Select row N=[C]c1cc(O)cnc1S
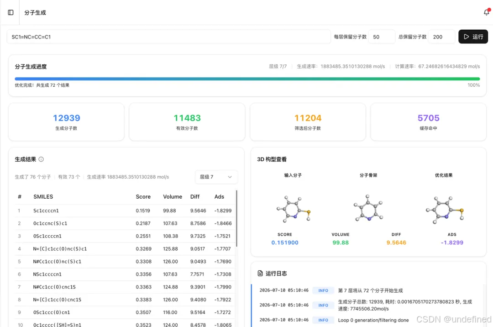The height and width of the screenshot is (327, 493). coord(125,300)
